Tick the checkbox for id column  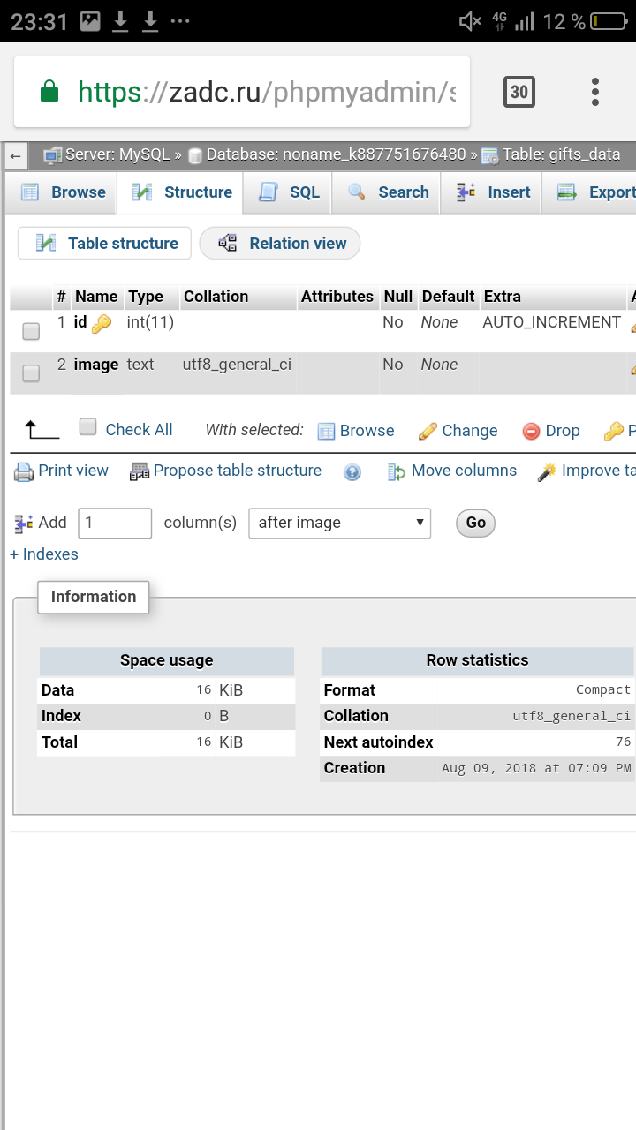point(31,331)
